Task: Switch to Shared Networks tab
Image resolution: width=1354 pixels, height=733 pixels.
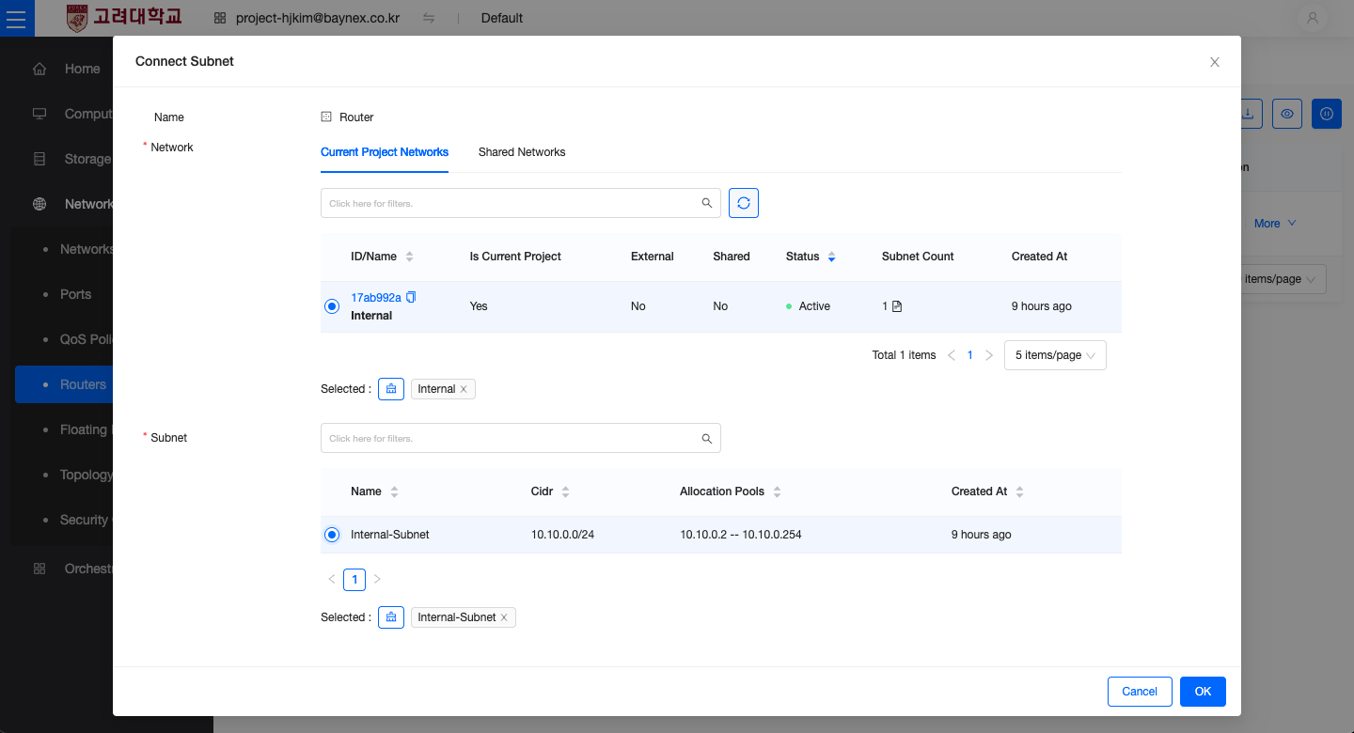Action: click(522, 152)
